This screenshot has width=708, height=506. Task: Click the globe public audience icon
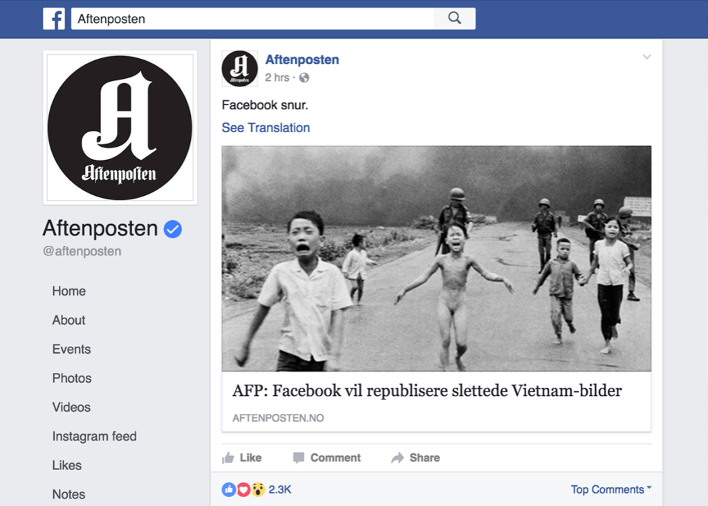304,78
